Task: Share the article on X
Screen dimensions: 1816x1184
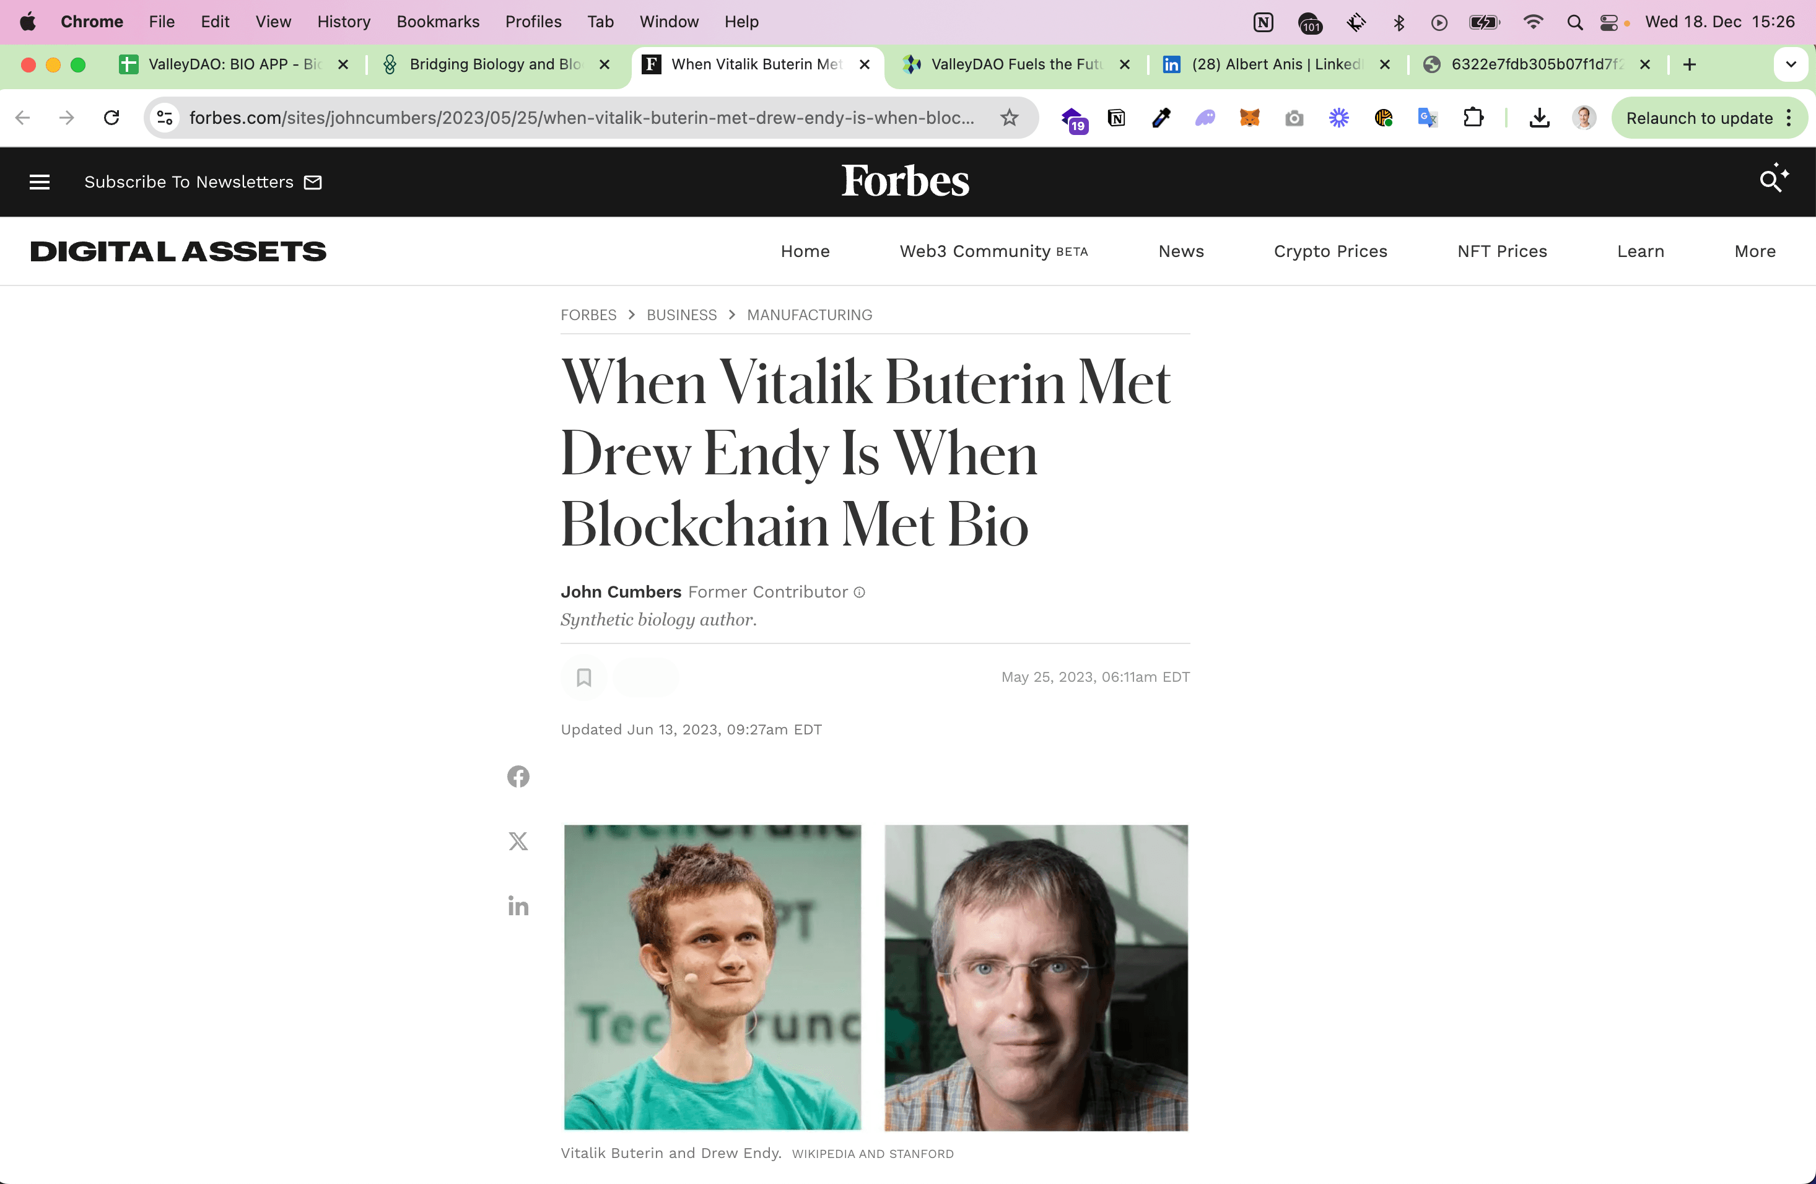Action: coord(518,842)
